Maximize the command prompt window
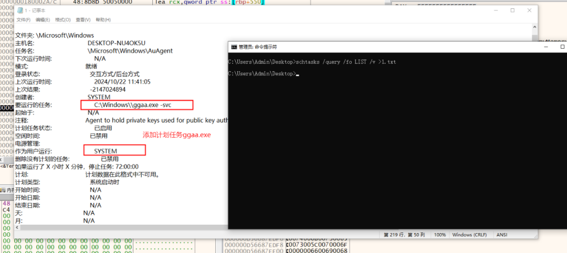 (x=562, y=47)
